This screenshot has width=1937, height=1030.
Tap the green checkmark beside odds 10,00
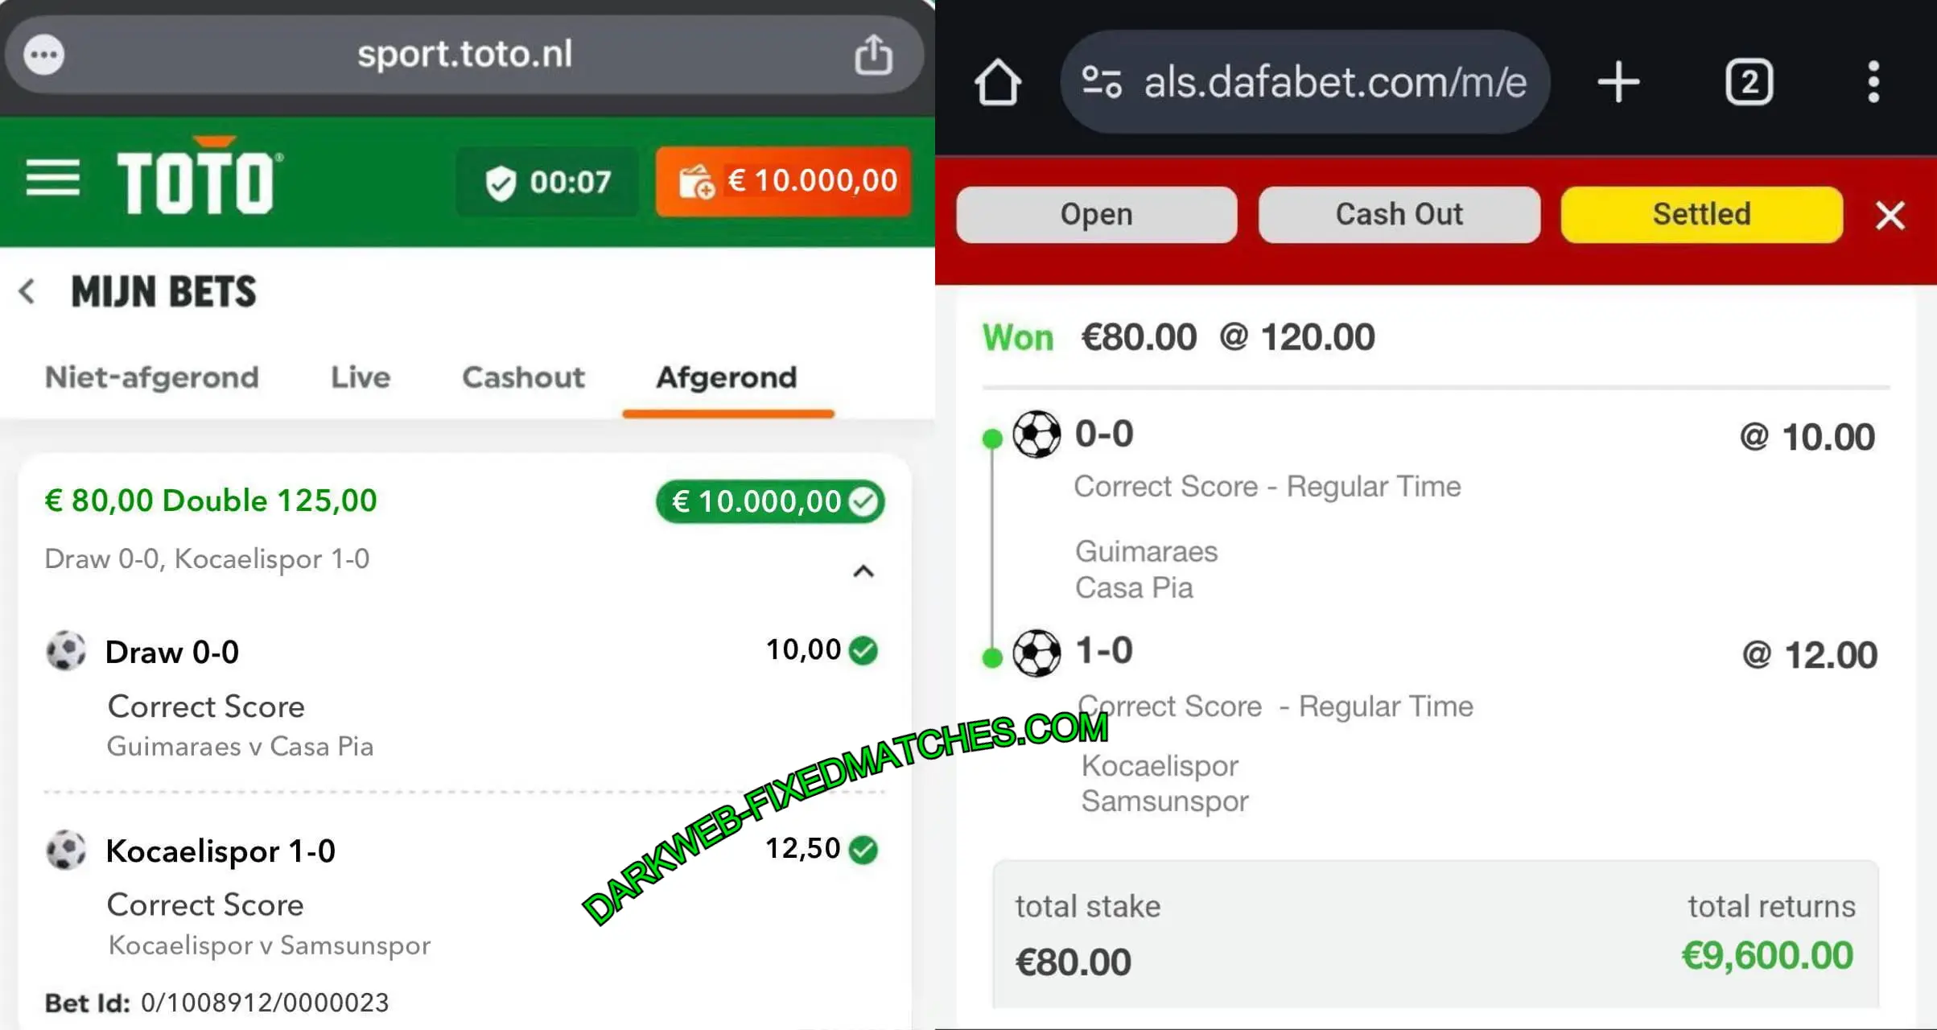tap(863, 650)
